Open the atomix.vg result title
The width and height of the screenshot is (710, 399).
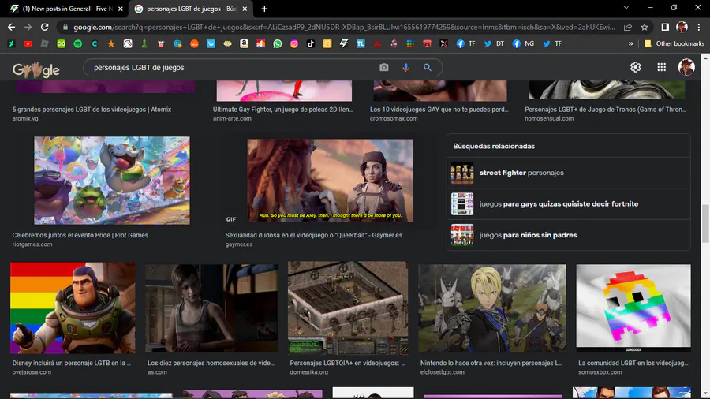[x=92, y=110]
